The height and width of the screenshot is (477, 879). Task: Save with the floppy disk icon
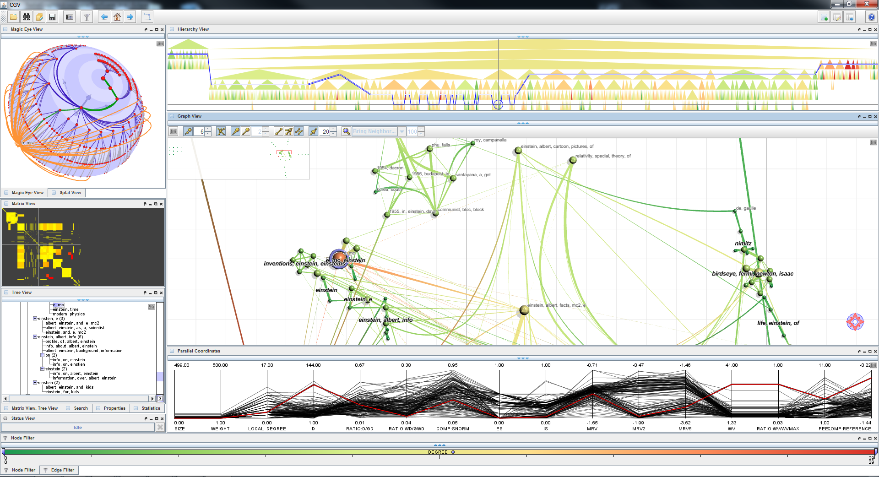(x=52, y=17)
